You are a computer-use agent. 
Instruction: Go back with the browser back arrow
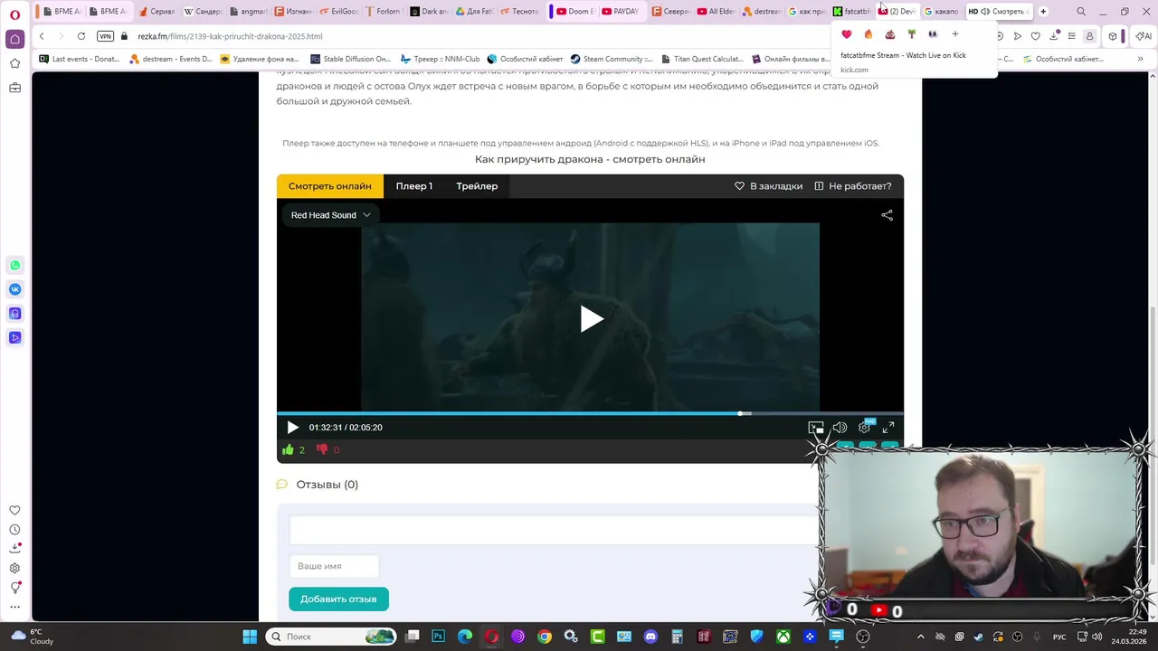click(x=42, y=36)
